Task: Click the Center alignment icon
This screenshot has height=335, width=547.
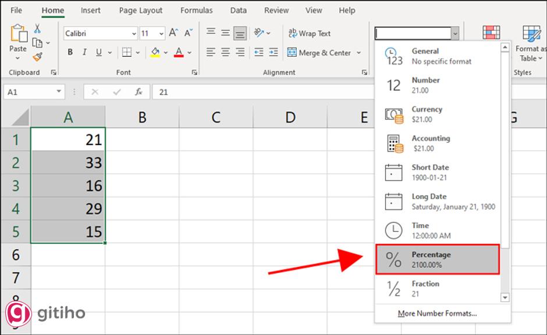Action: click(225, 52)
